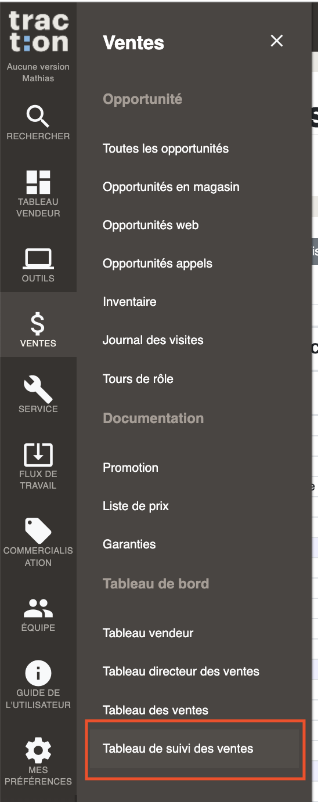Open the Commercialisation tag icon
The height and width of the screenshot is (802, 318).
click(38, 531)
